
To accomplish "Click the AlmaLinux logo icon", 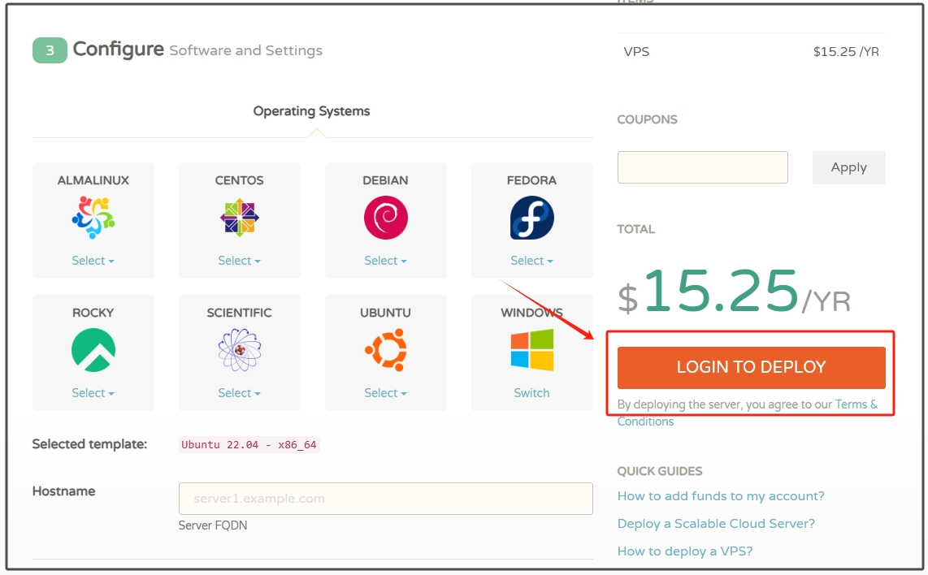I will point(93,218).
